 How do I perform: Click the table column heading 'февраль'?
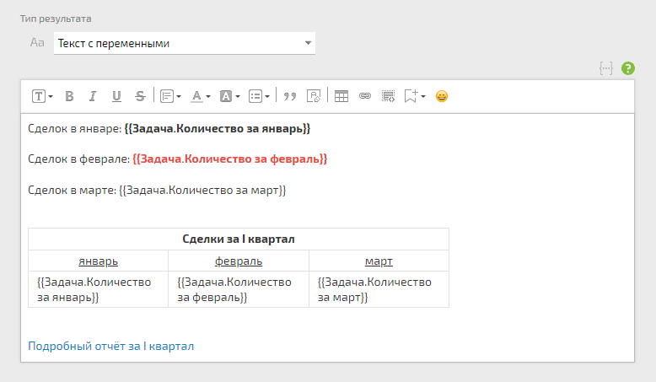coord(239,261)
